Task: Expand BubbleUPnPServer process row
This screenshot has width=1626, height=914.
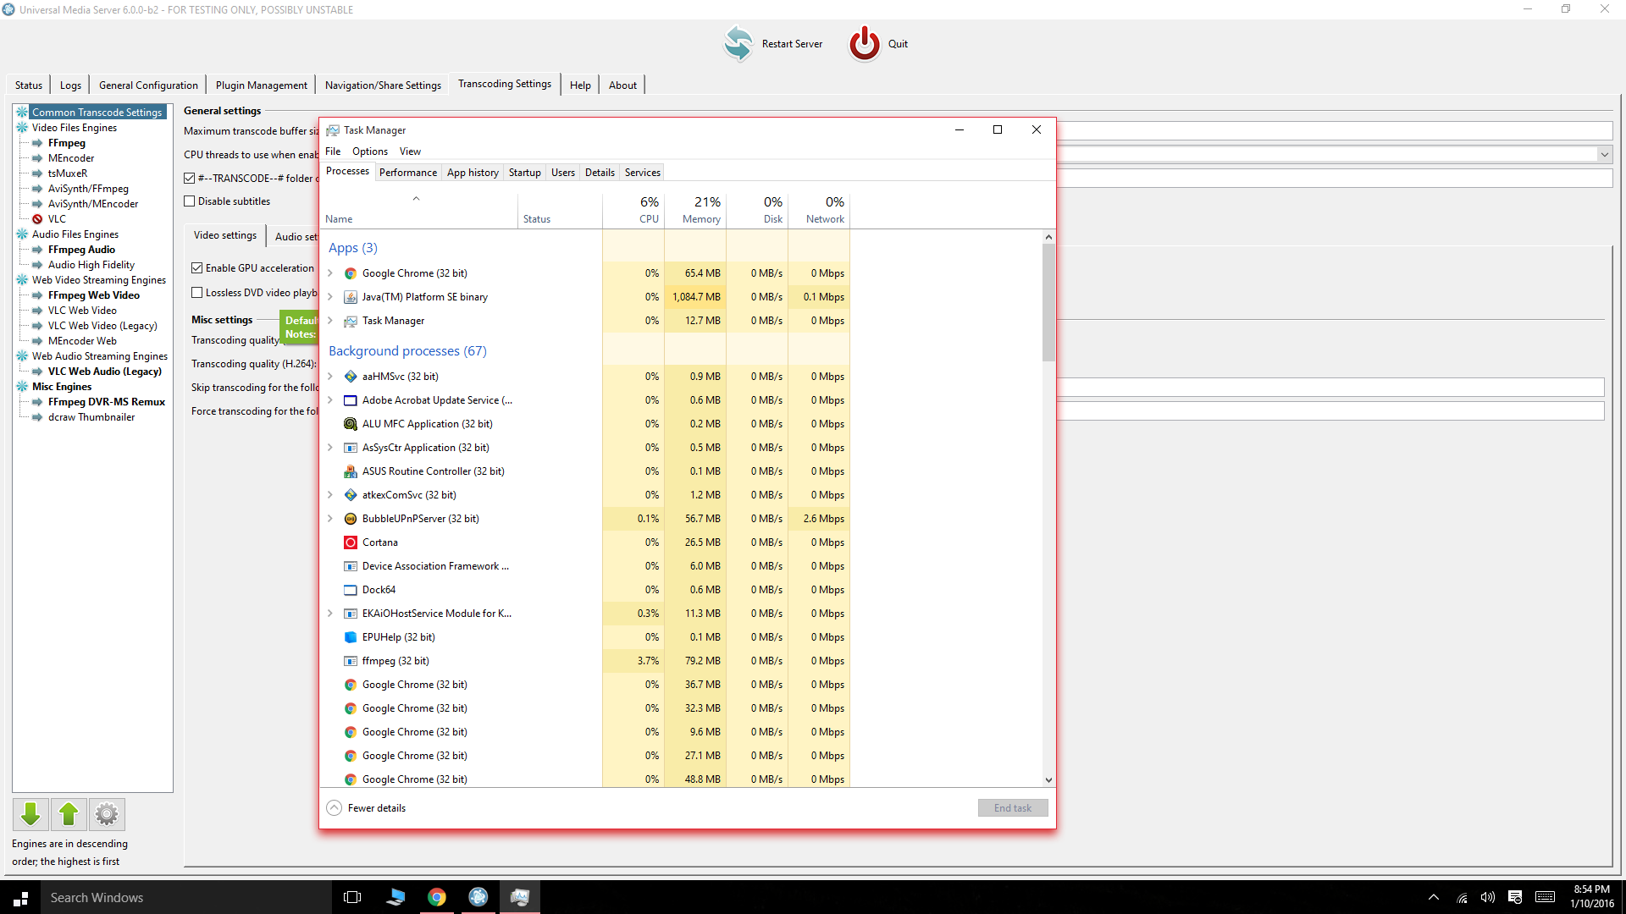Action: click(330, 519)
